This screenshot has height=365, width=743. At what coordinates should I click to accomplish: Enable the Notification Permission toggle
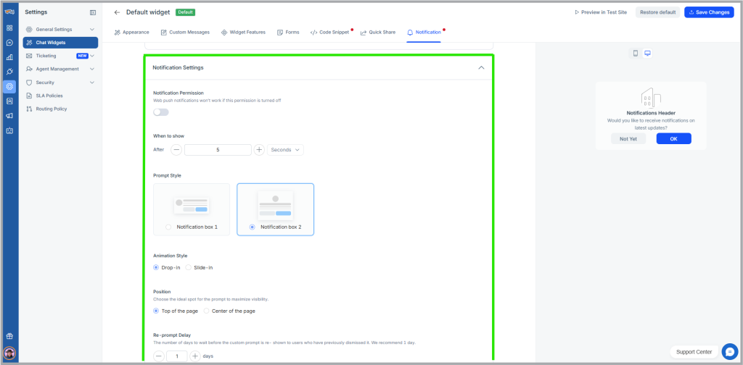point(161,112)
